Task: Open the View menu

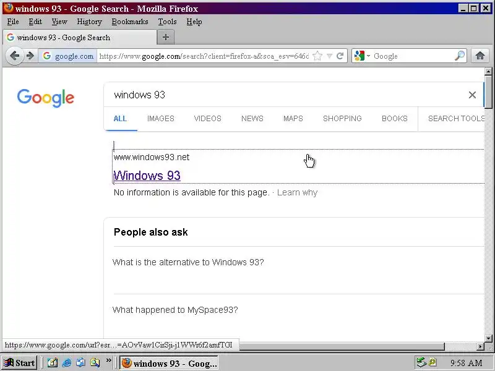Action: (59, 22)
